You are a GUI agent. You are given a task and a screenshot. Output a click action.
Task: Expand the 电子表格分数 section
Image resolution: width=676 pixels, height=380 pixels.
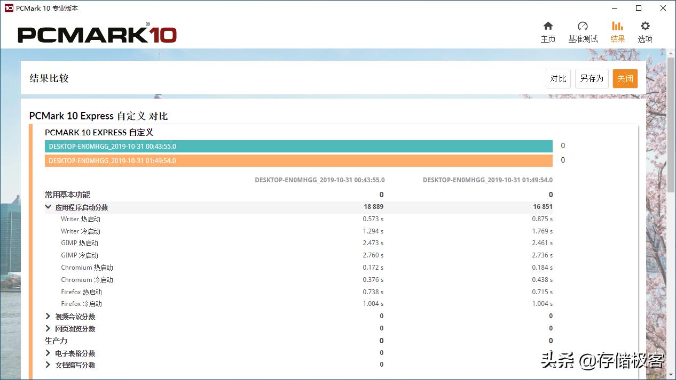(x=48, y=353)
